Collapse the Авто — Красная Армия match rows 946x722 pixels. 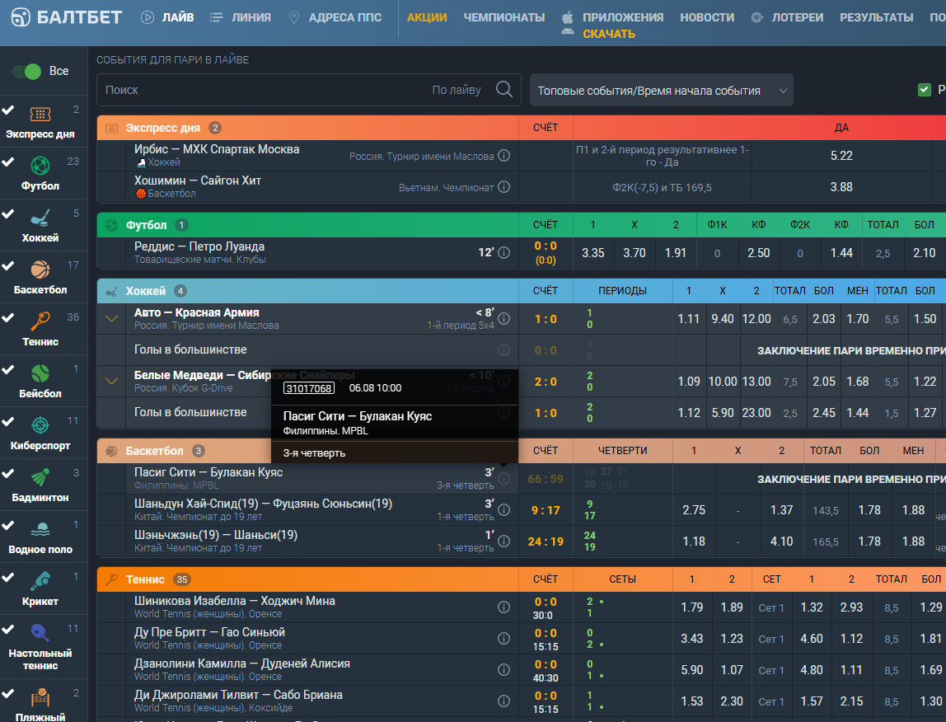tap(111, 319)
